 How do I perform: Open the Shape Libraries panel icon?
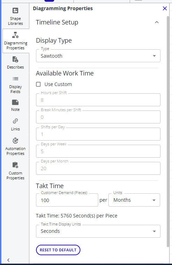15,10
